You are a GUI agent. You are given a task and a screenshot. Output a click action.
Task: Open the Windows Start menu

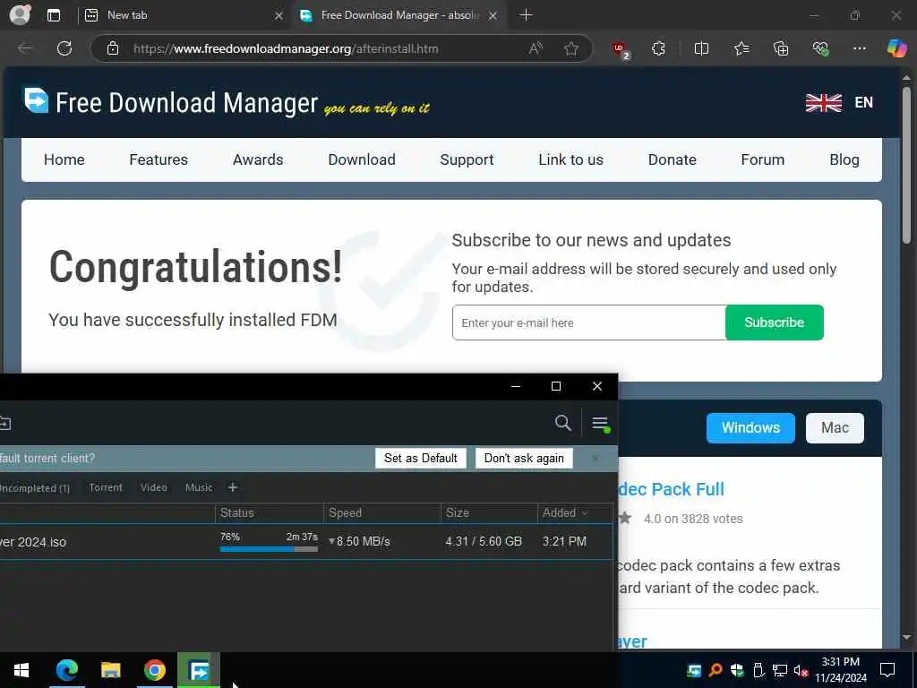tap(21, 670)
